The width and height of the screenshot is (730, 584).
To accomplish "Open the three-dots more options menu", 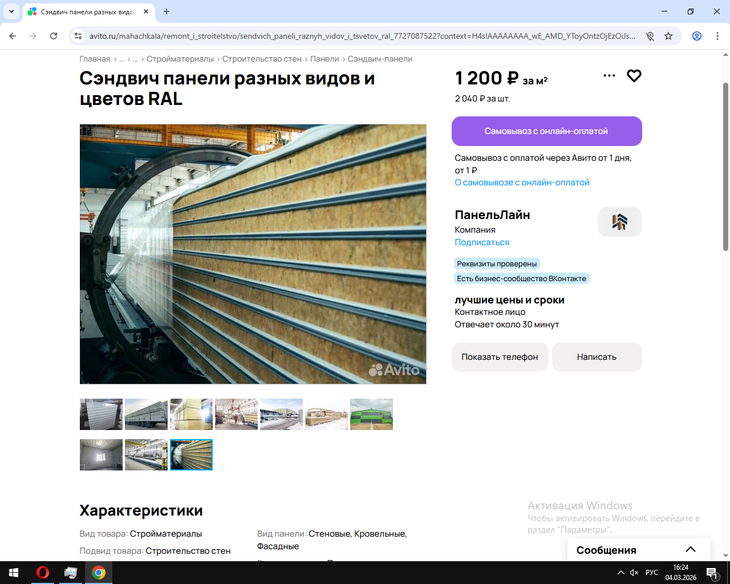I will [x=609, y=76].
